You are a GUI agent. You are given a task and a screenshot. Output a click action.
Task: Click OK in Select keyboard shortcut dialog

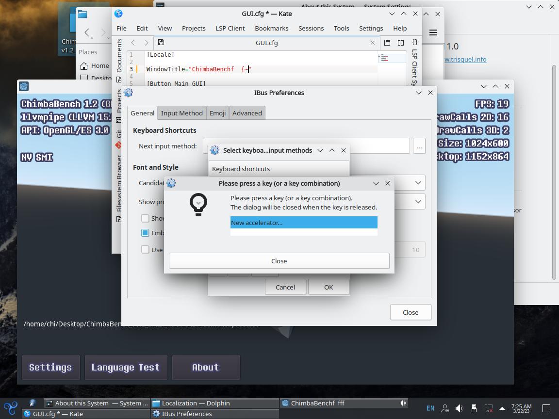click(329, 287)
